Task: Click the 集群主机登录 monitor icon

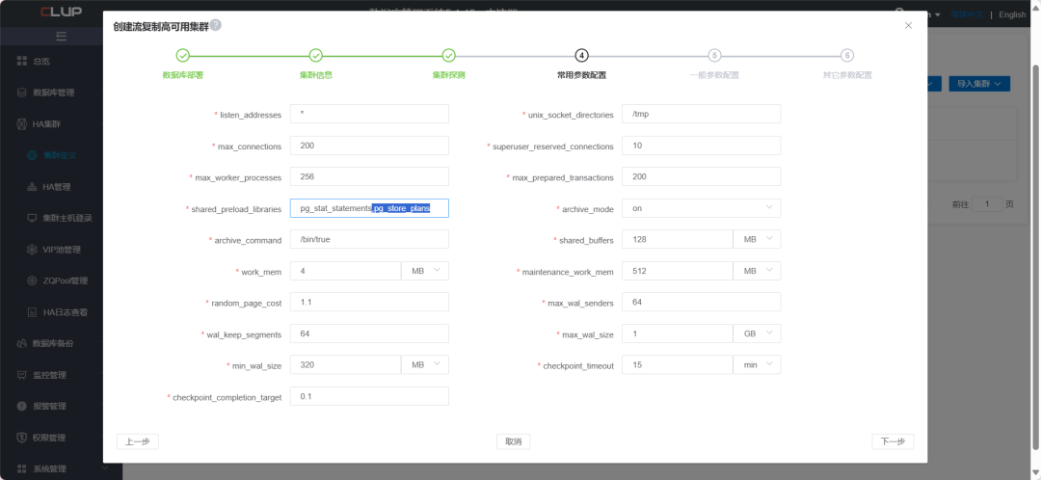Action: pos(32,218)
